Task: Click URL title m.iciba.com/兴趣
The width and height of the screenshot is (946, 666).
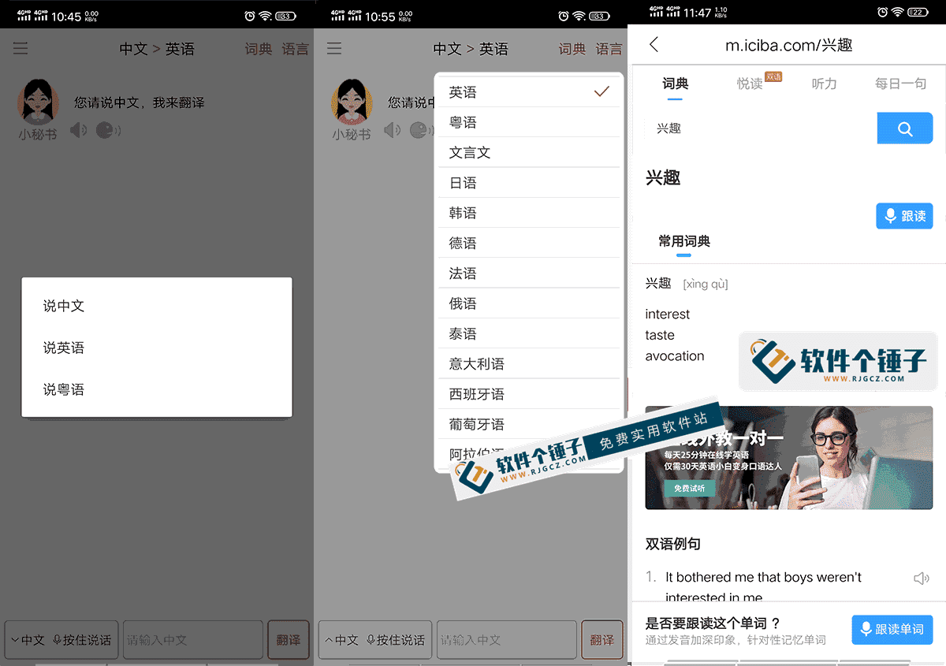Action: [788, 45]
